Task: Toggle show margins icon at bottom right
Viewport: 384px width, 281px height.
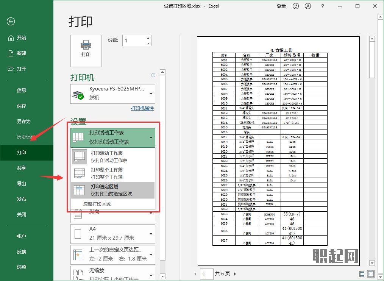Action: (x=362, y=274)
